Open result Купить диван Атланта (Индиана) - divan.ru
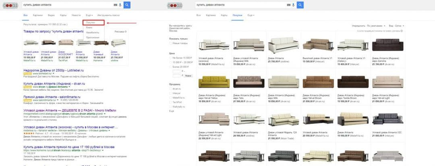Image resolution: width=435 pixels, height=166 pixels. coord(54,83)
